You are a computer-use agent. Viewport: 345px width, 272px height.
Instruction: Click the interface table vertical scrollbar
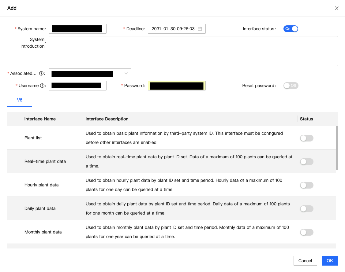337,148
